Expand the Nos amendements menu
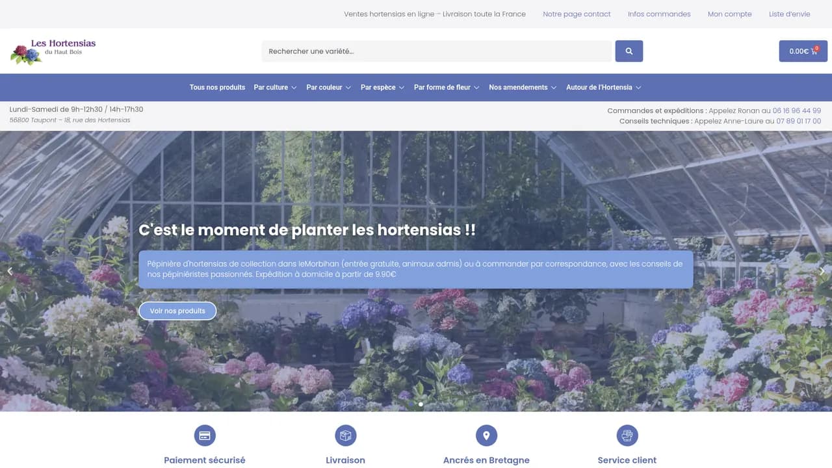 click(523, 87)
